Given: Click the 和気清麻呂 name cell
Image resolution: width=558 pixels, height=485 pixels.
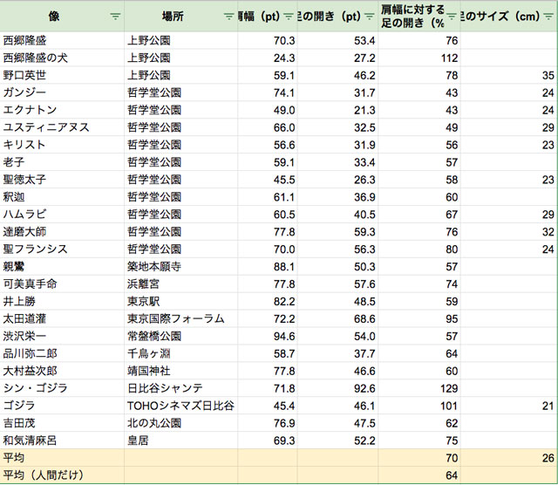Looking at the screenshot, I should (33, 441).
